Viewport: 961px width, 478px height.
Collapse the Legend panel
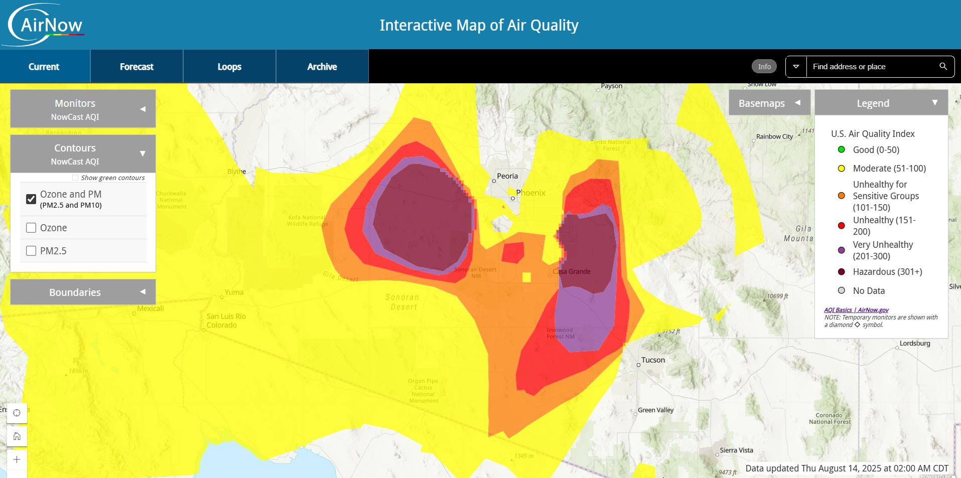tap(881, 103)
